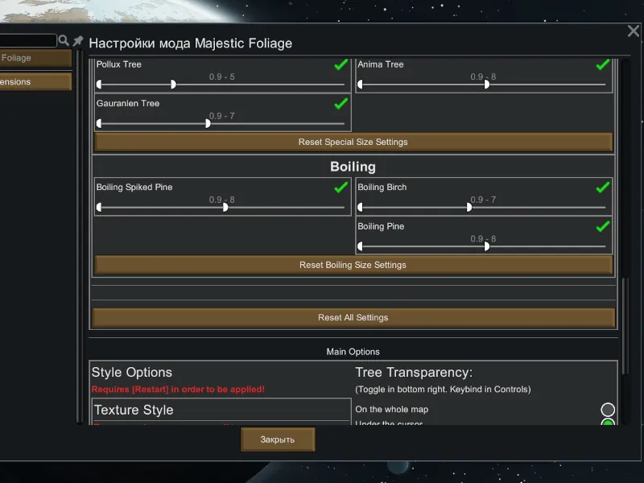The width and height of the screenshot is (644, 483).
Task: Click the Gauranlen Tree slider handle
Action: click(x=208, y=124)
